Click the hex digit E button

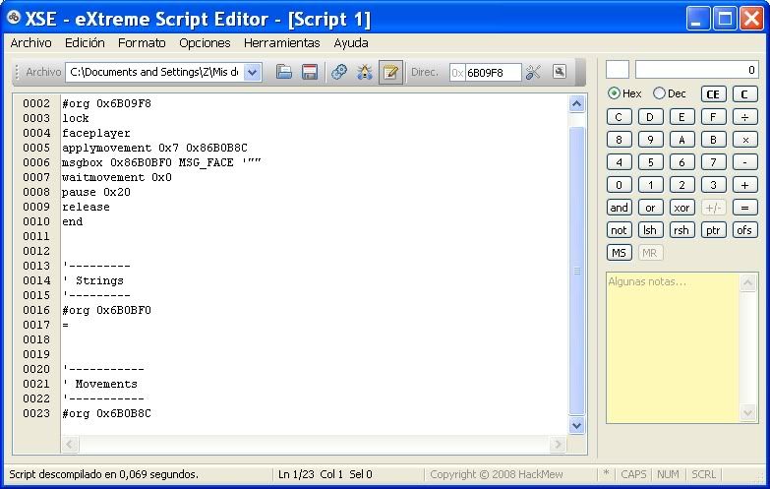681,117
